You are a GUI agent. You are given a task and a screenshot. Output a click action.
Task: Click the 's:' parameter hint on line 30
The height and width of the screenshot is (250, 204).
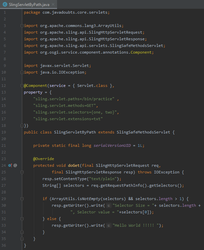(109, 205)
